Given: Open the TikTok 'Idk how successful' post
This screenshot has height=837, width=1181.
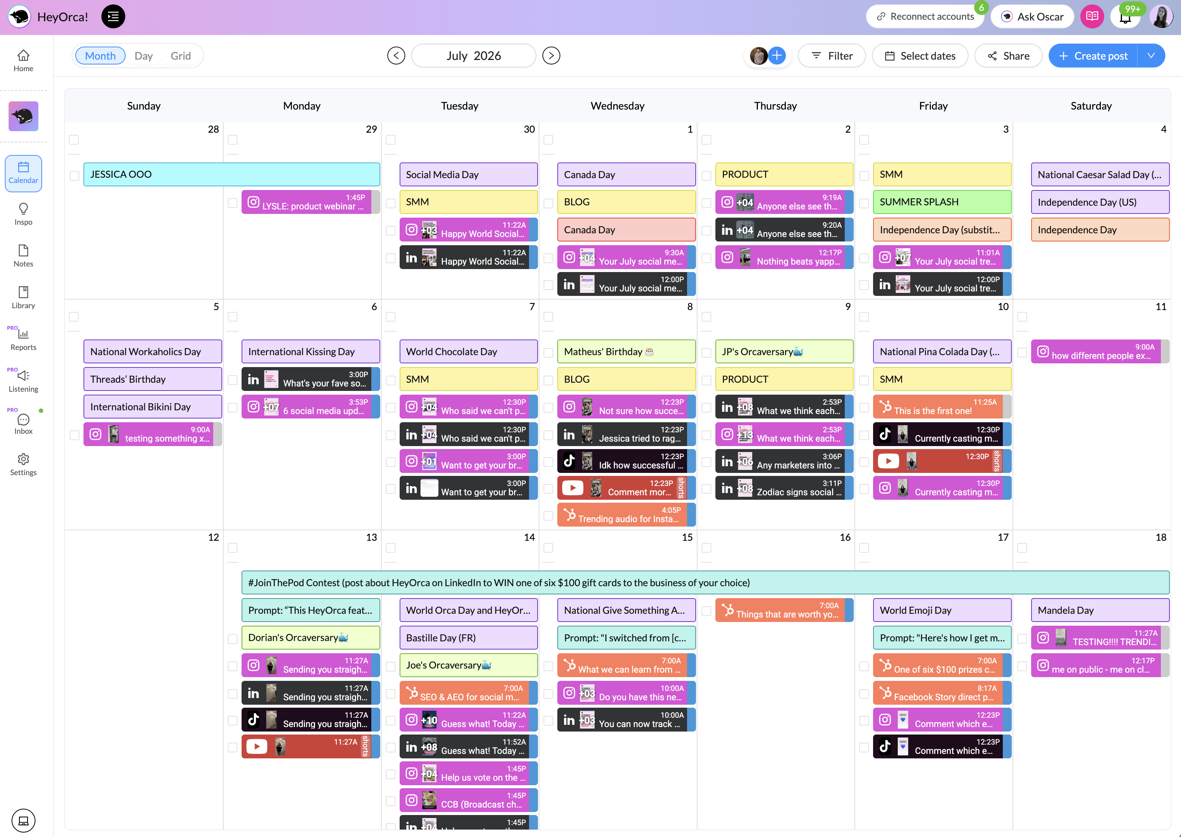Looking at the screenshot, I should pyautogui.click(x=626, y=461).
